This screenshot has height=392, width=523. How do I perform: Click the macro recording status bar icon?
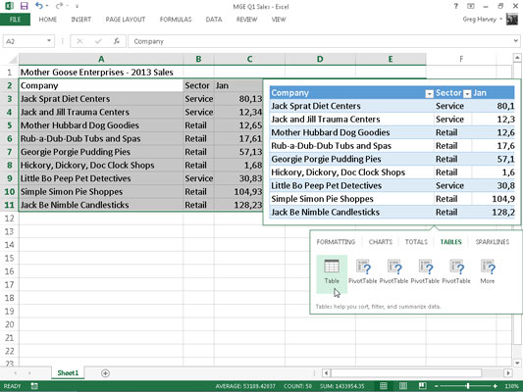[34, 386]
